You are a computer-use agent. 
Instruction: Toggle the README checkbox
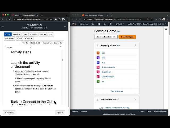pyautogui.click(x=39, y=43)
